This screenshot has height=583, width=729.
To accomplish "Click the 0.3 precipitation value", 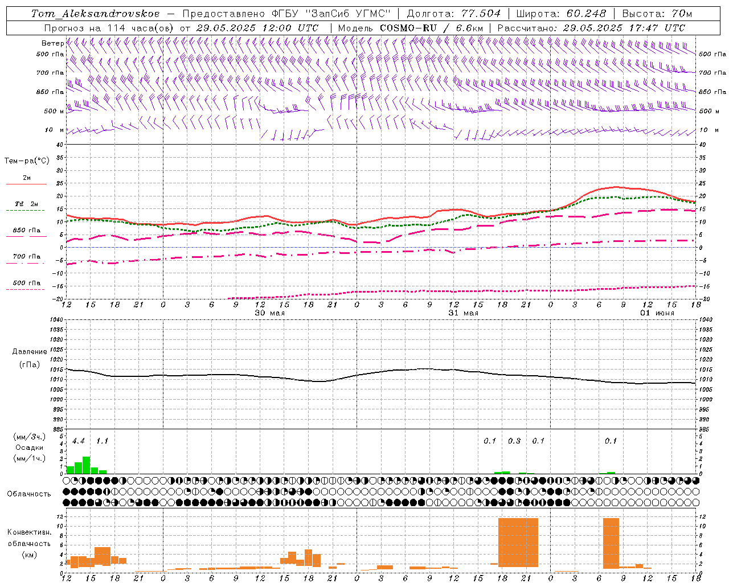I will (x=514, y=441).
